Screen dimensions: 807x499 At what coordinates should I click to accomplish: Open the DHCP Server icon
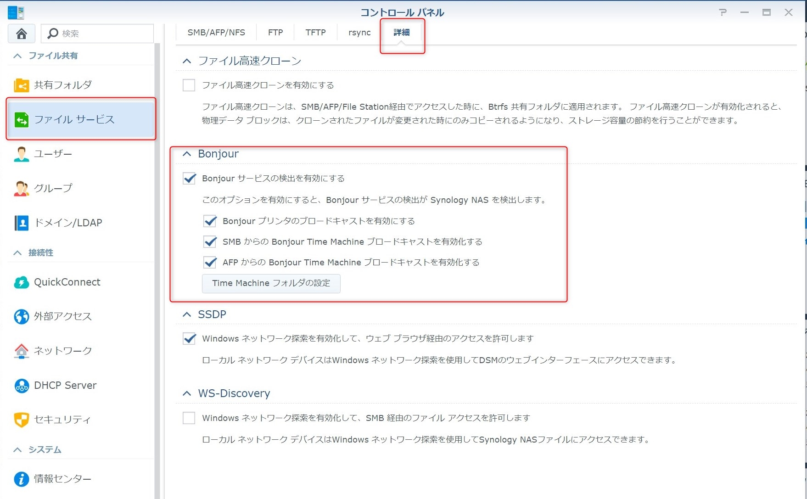click(x=21, y=386)
